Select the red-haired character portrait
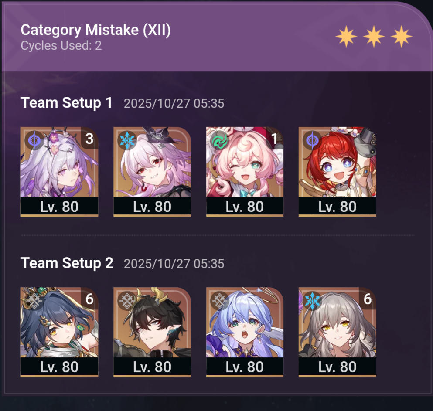This screenshot has width=433, height=411. click(x=337, y=172)
